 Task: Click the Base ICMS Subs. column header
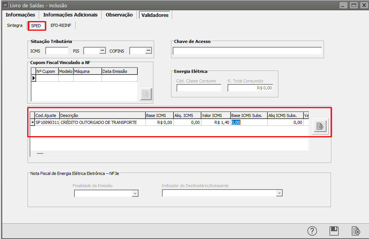pyautogui.click(x=249, y=115)
